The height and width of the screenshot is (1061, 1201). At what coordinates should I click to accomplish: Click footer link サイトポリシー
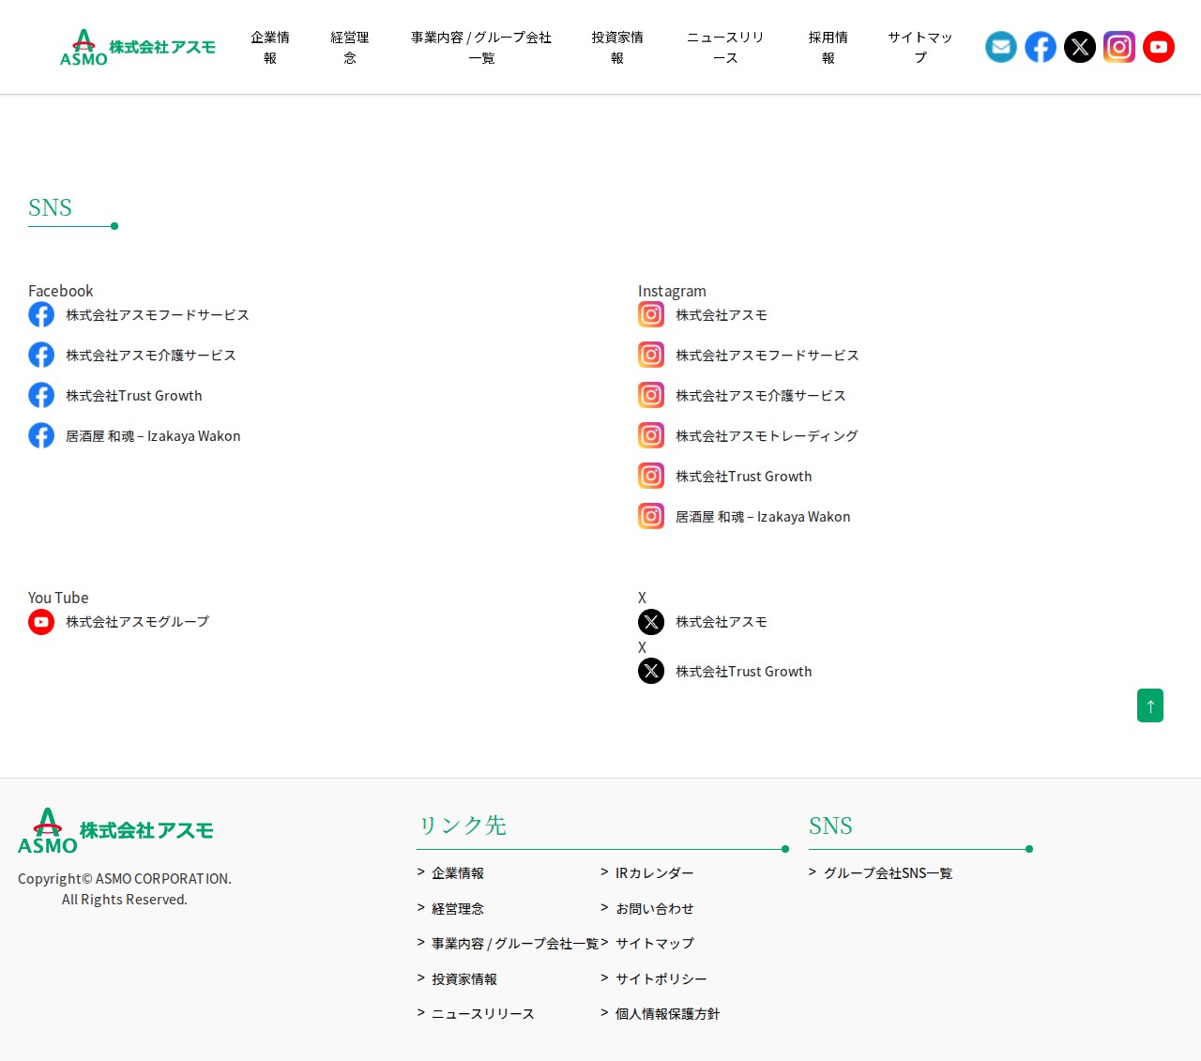[661, 979]
